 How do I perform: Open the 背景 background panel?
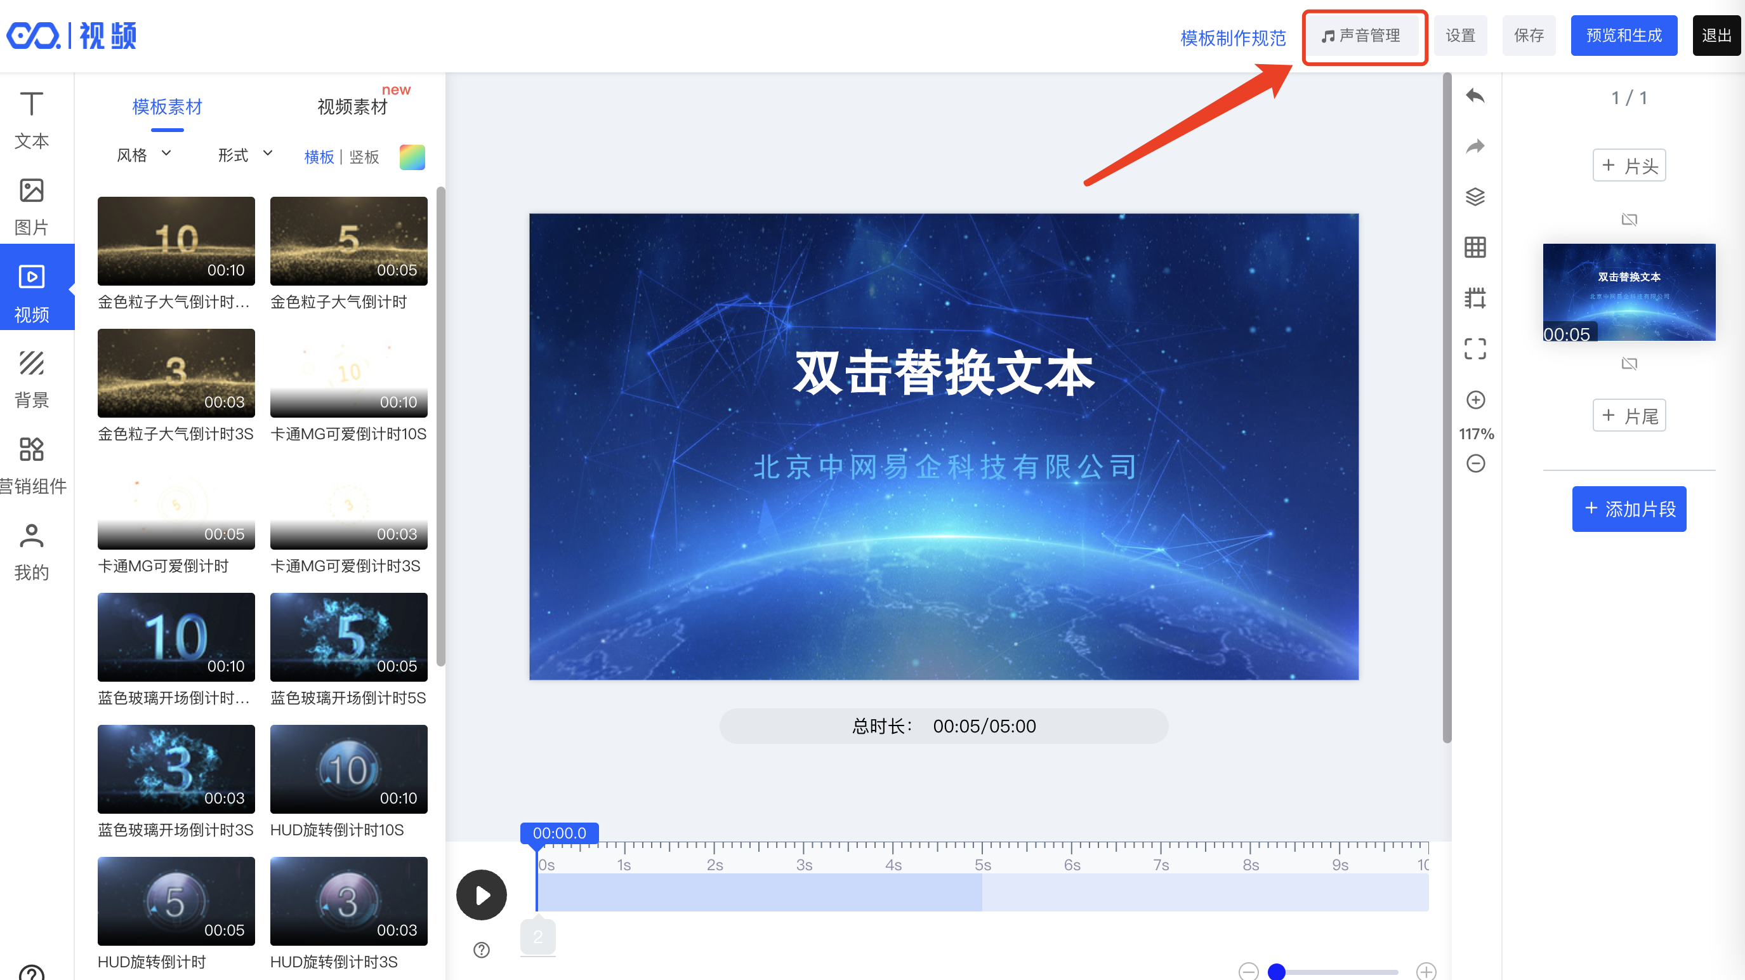coord(31,380)
